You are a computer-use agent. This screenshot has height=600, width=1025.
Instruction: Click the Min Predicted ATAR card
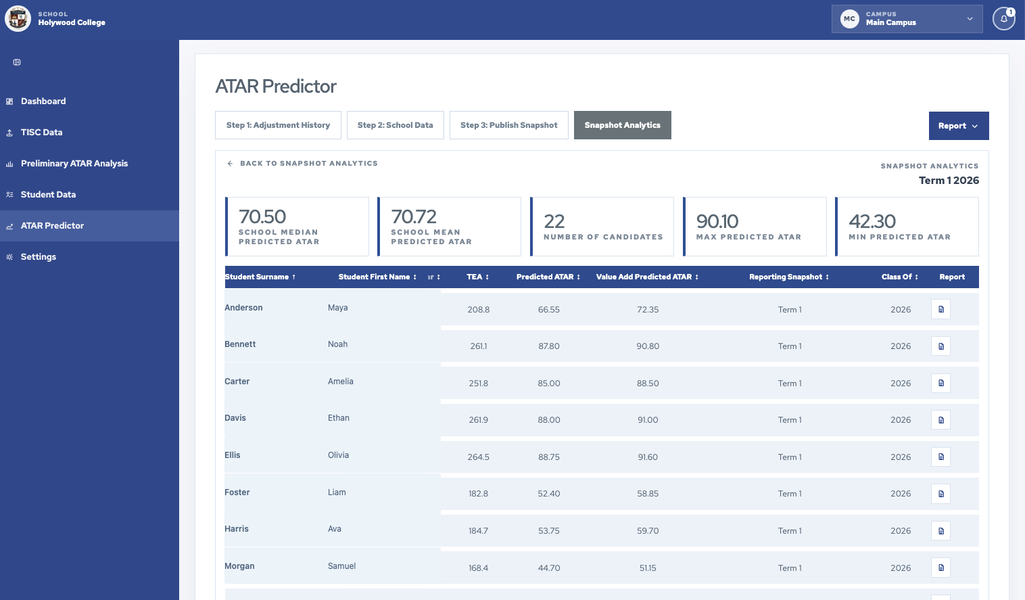(x=907, y=227)
